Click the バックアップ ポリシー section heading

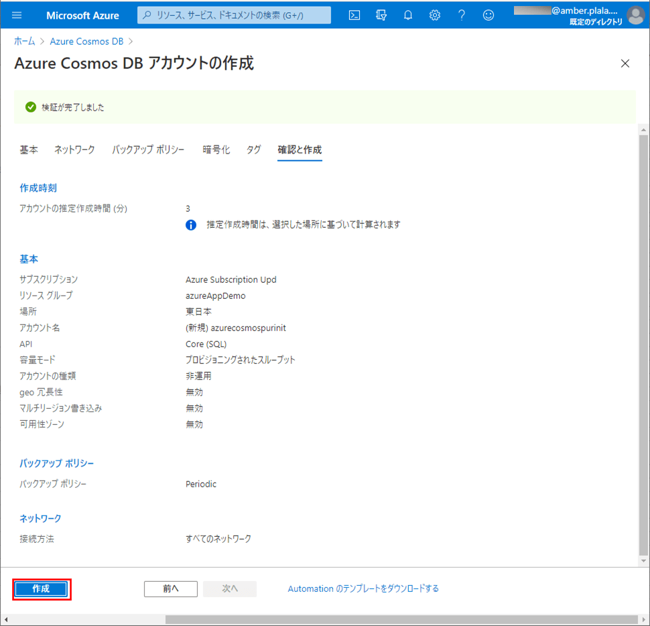click(57, 463)
